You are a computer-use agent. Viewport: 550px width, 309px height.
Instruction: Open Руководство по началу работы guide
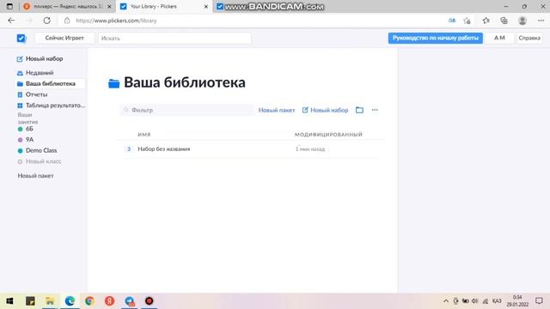pyautogui.click(x=436, y=38)
